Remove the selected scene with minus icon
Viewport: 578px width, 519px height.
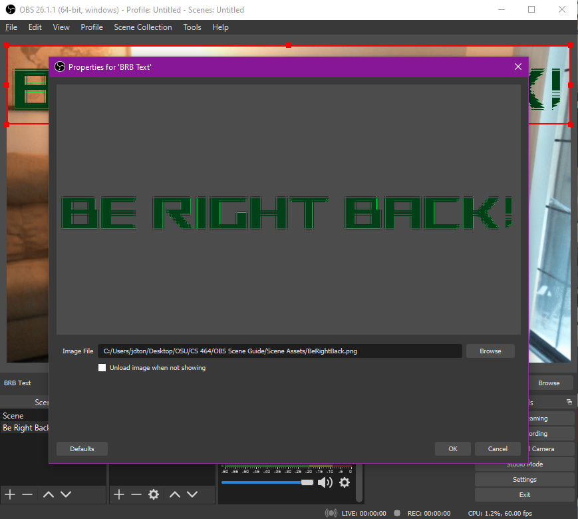(27, 494)
